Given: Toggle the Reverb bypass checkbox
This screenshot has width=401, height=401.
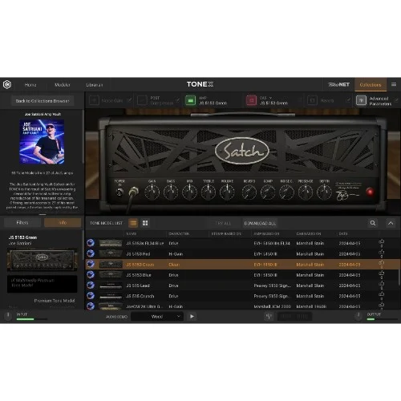Looking at the screenshot, I should click(348, 100).
